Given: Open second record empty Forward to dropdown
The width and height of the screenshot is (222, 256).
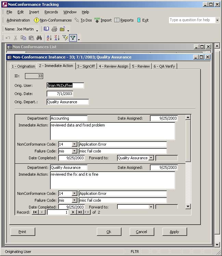Looking at the screenshot, I should (x=151, y=207).
